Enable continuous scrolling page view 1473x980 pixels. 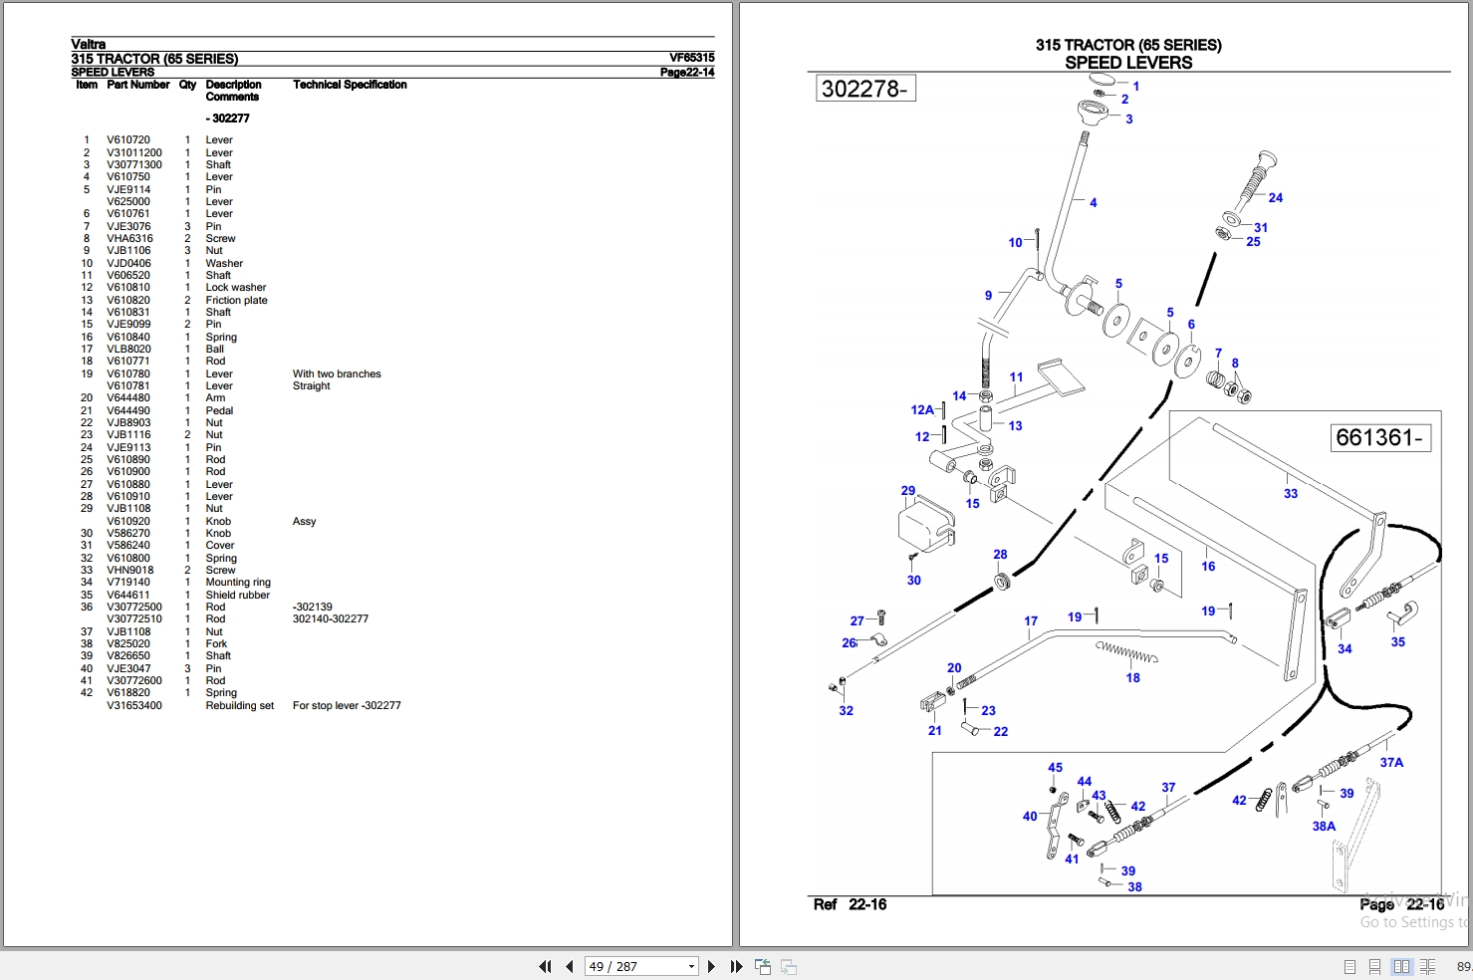[x=1374, y=966]
